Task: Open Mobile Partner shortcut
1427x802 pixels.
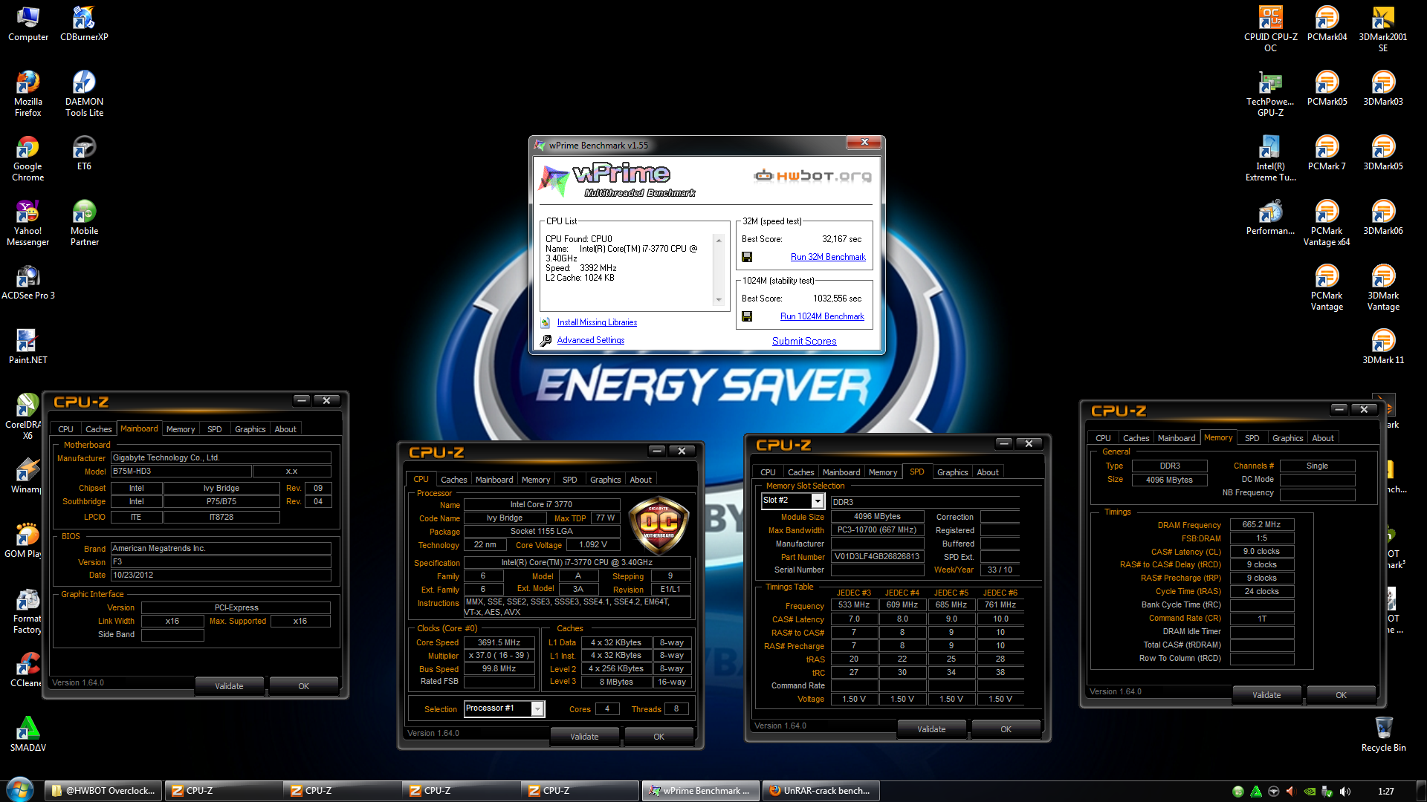Action: (84, 223)
